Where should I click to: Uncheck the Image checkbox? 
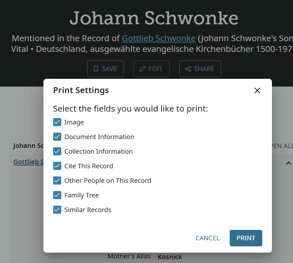(57, 122)
